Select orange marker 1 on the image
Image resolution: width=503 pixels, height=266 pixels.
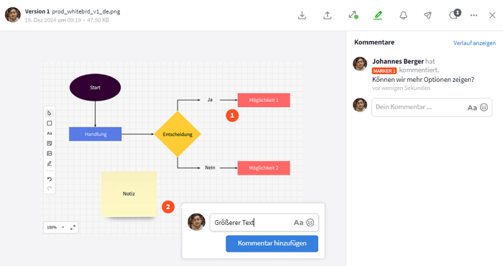(232, 116)
